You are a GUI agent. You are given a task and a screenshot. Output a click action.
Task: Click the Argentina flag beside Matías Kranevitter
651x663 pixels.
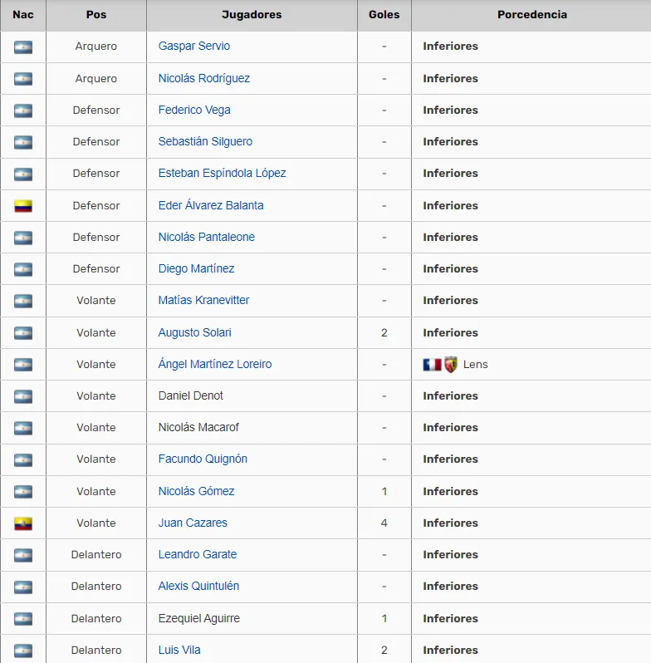[23, 301]
